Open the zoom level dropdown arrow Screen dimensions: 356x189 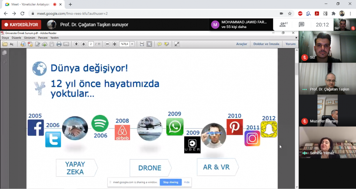(132, 44)
